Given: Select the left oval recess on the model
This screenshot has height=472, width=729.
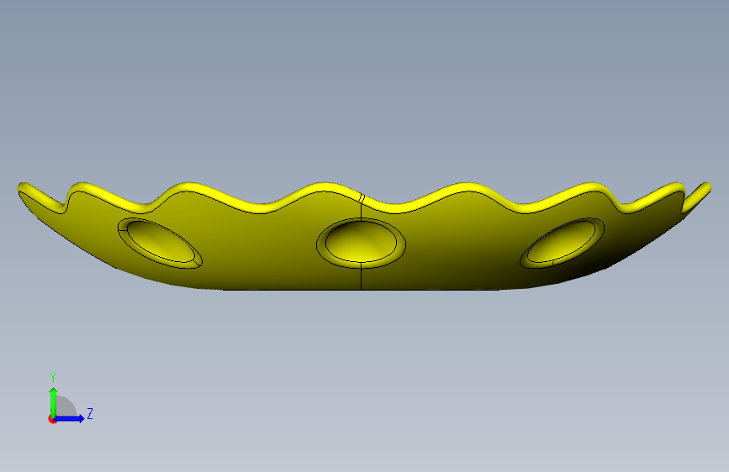Looking at the screenshot, I should 160,243.
